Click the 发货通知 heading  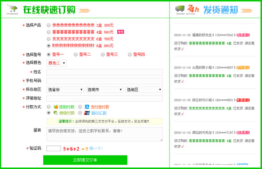[220, 10]
